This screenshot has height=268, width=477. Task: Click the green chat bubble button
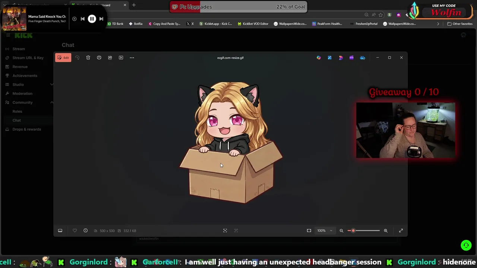click(x=466, y=245)
